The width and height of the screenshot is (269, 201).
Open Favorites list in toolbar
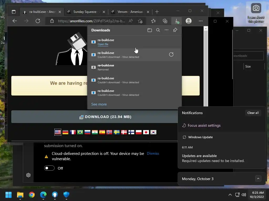153,21
